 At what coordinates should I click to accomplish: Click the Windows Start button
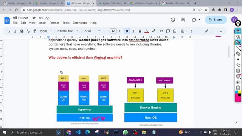(x=5, y=132)
